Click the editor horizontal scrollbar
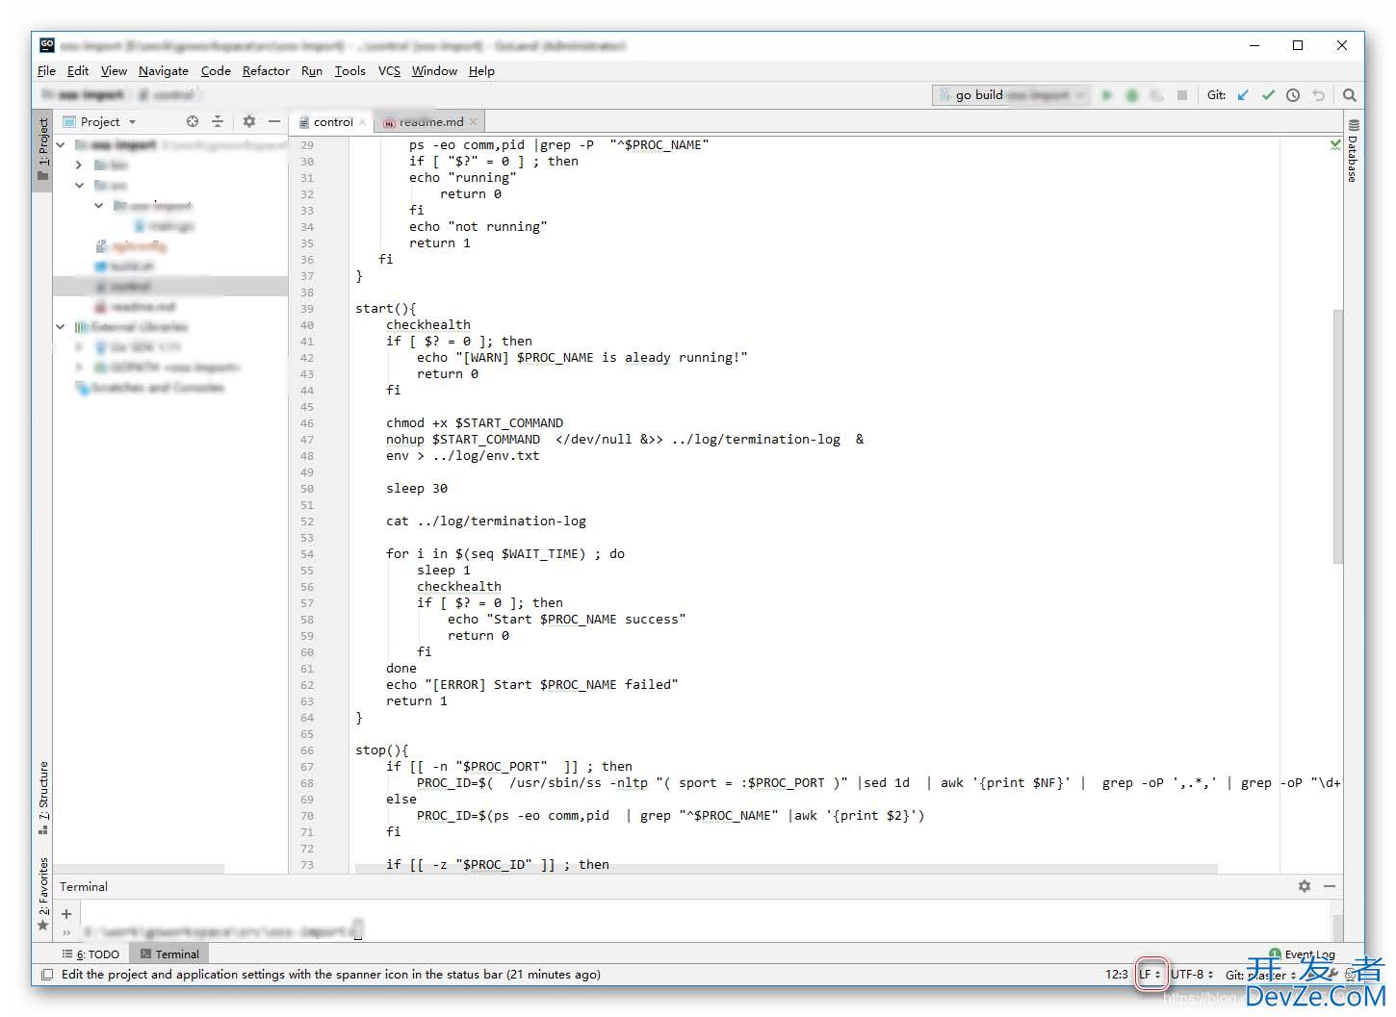Image resolution: width=1396 pixels, height=1017 pixels. pos(786,869)
